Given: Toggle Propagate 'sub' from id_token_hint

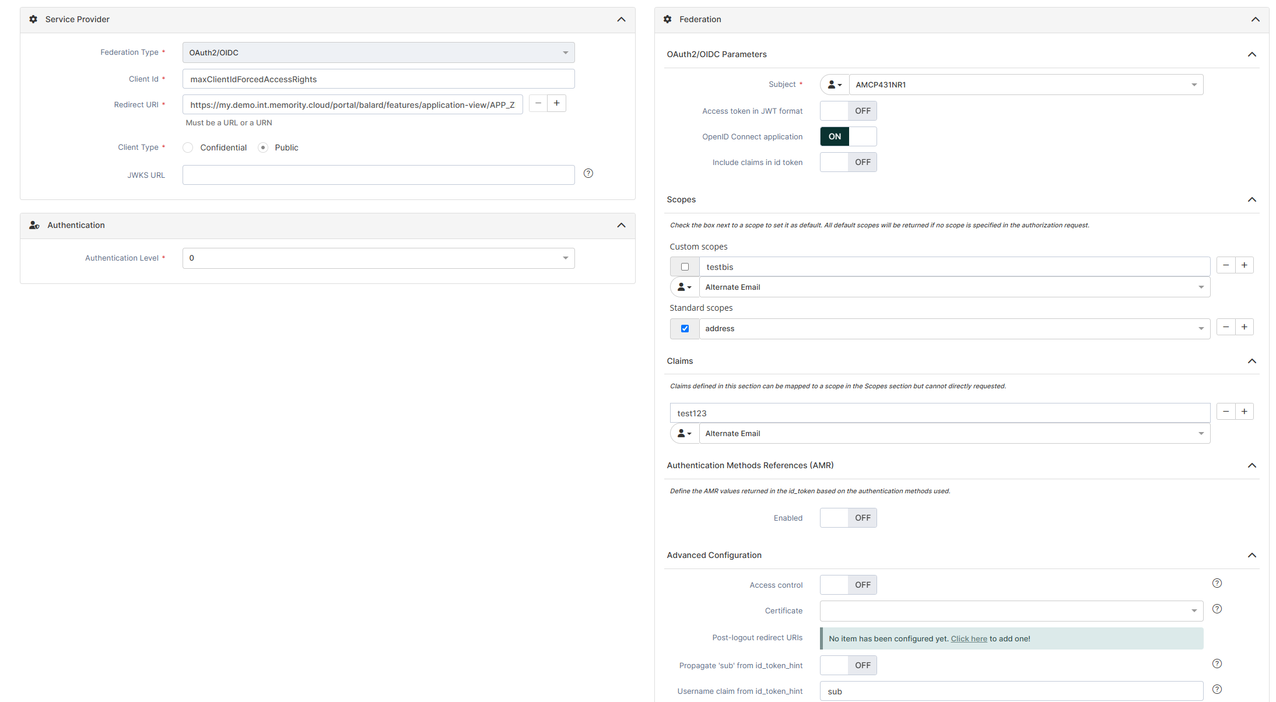Looking at the screenshot, I should [x=849, y=665].
